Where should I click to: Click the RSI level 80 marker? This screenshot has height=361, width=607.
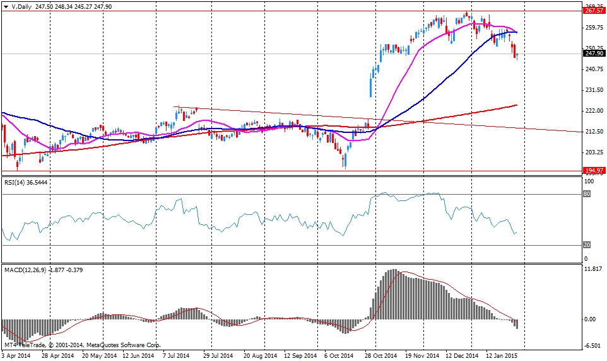pos(587,194)
